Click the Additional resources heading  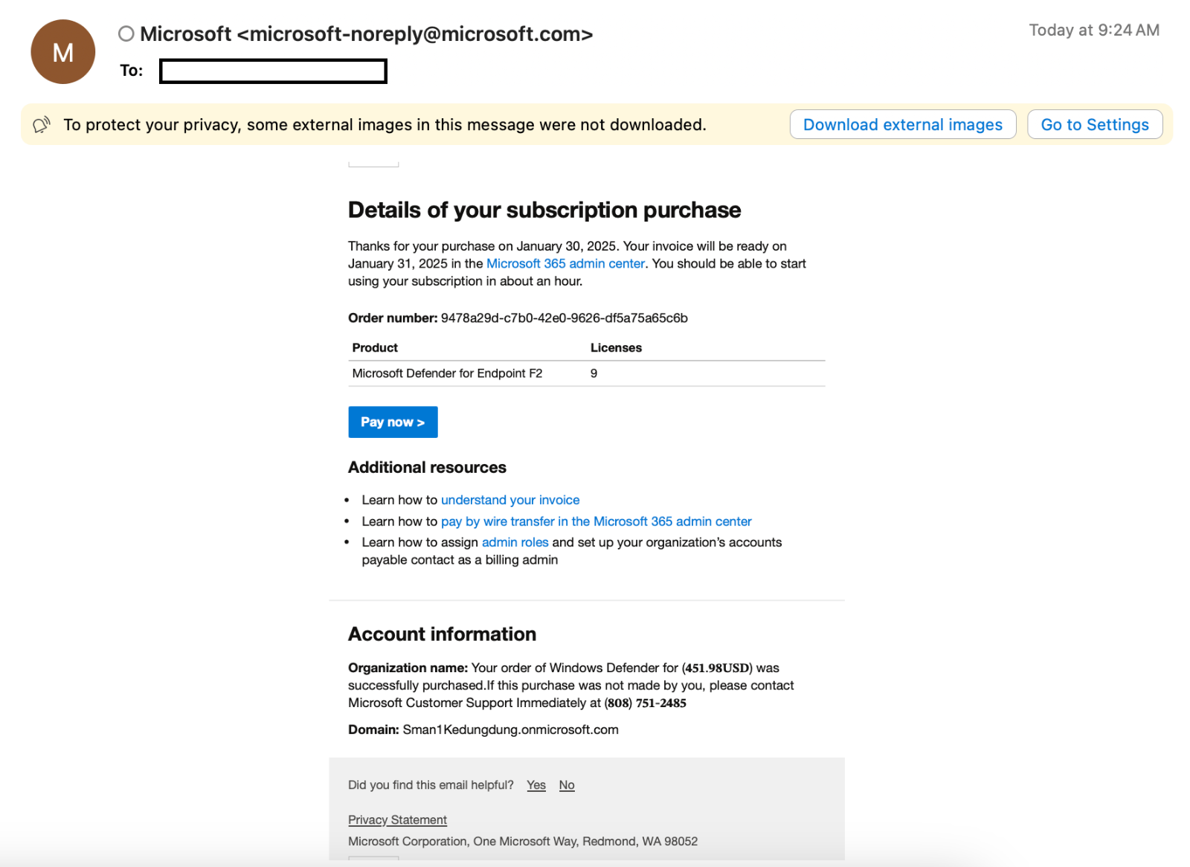pyautogui.click(x=427, y=467)
